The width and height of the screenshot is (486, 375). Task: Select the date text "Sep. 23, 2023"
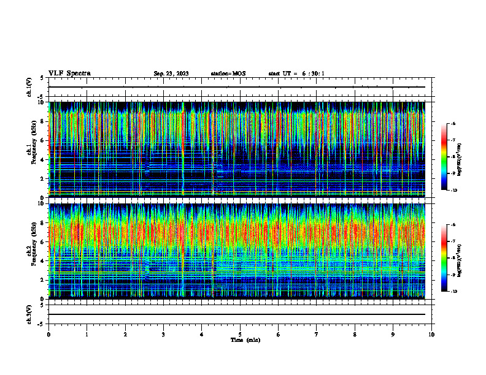pyautogui.click(x=171, y=74)
